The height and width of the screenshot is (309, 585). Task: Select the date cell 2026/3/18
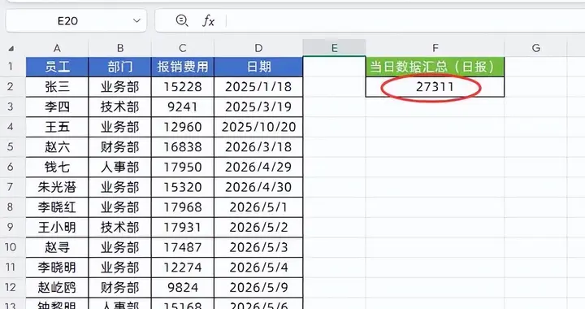pyautogui.click(x=258, y=147)
